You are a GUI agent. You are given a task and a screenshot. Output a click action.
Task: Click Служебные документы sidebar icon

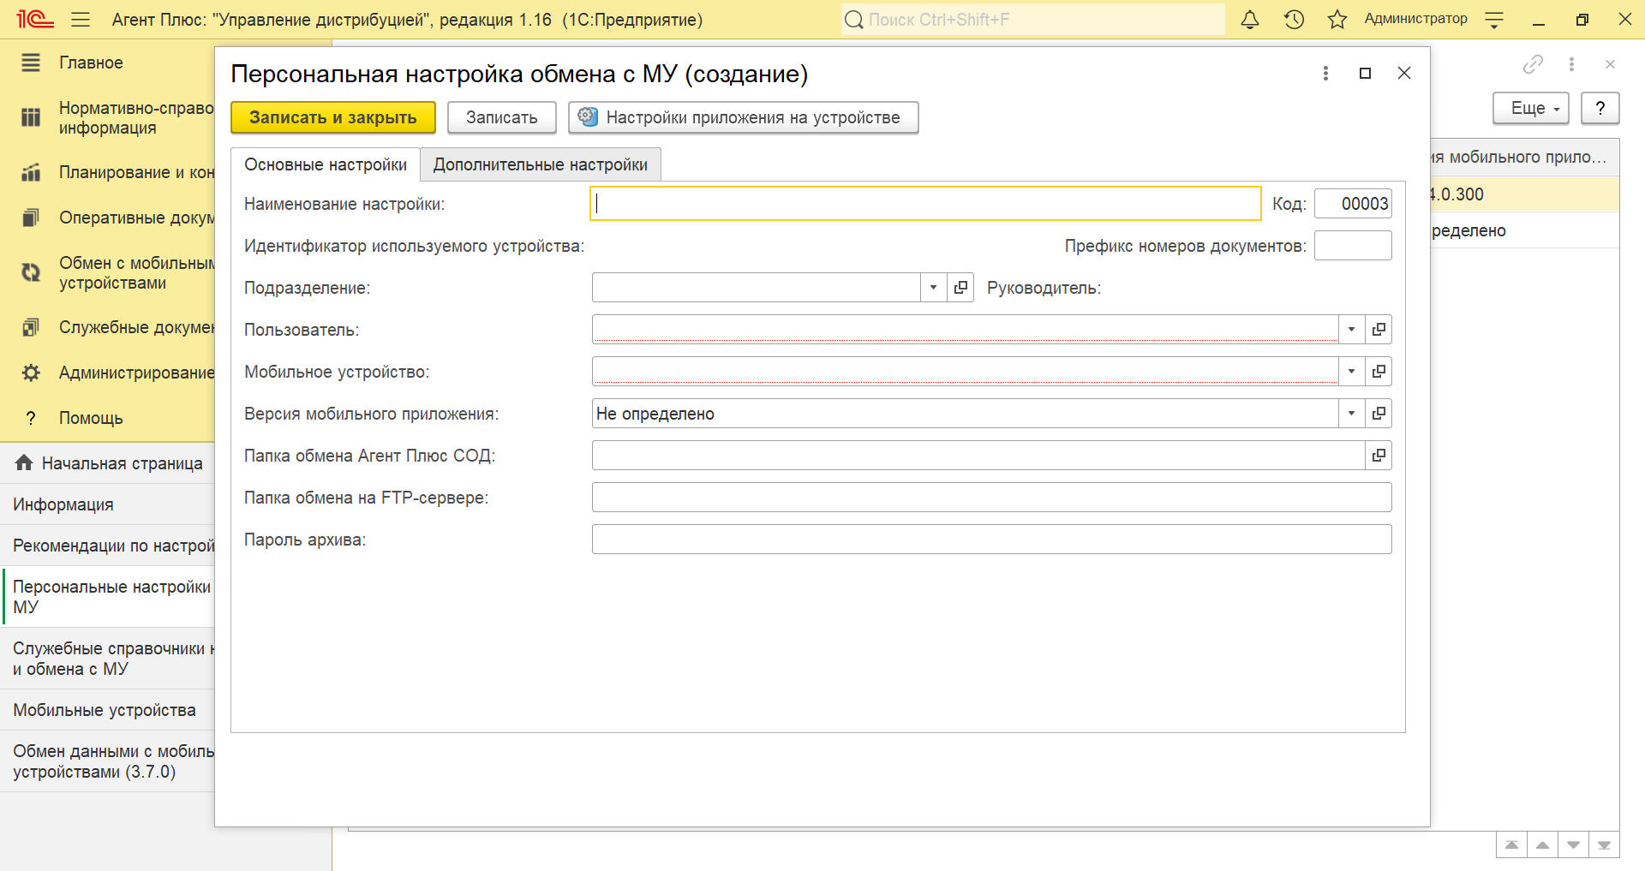click(x=31, y=327)
